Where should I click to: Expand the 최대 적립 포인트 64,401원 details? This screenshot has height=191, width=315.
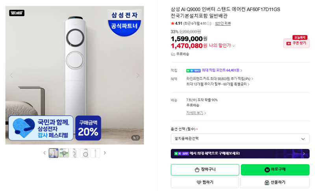(222, 70)
